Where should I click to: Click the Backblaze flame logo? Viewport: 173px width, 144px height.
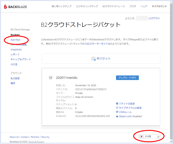pyautogui.click(x=5, y=6)
